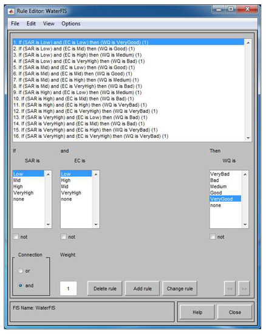Click the Change rule button
This screenshot has height=334, width=266.
pyautogui.click(x=180, y=288)
